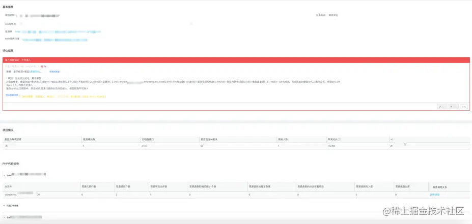472x224 pixels.
Task: Click the 分支号 column header
Action: click(x=8, y=186)
